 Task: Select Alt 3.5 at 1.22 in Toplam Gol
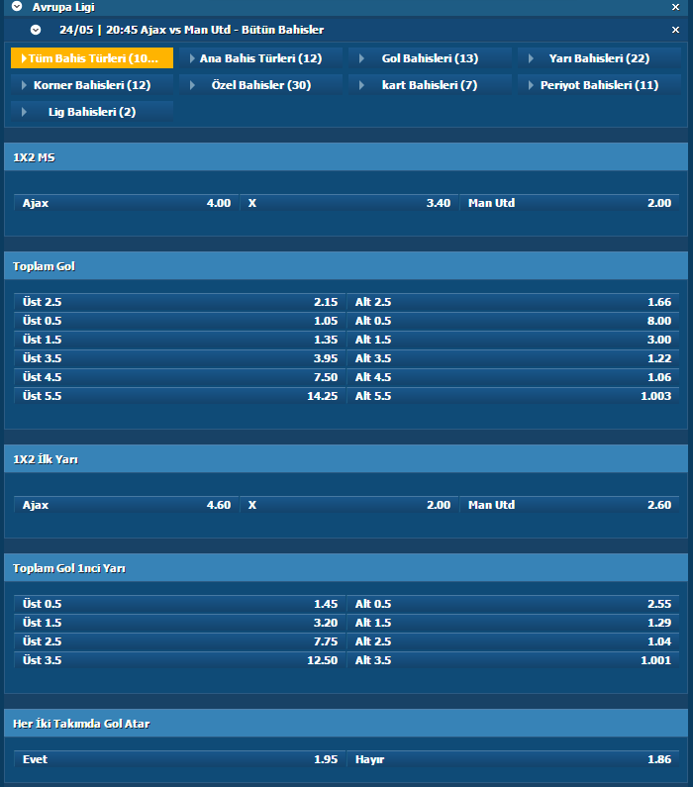coord(513,358)
